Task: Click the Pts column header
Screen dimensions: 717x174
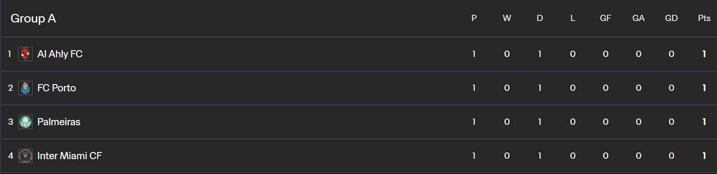Action: click(704, 18)
